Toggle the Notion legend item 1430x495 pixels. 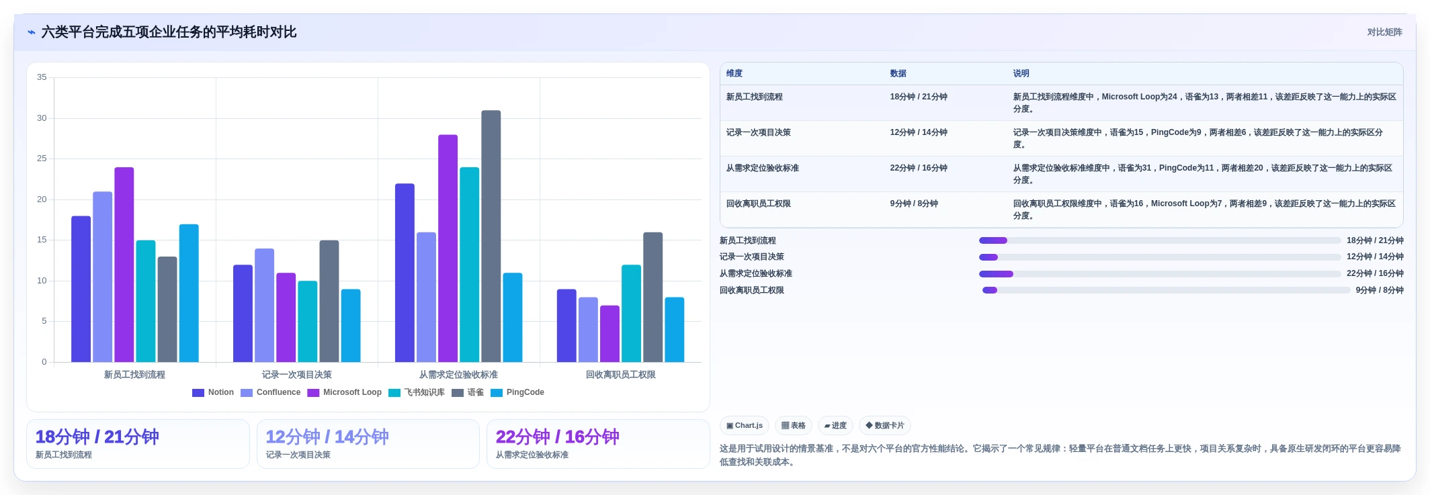(x=213, y=392)
